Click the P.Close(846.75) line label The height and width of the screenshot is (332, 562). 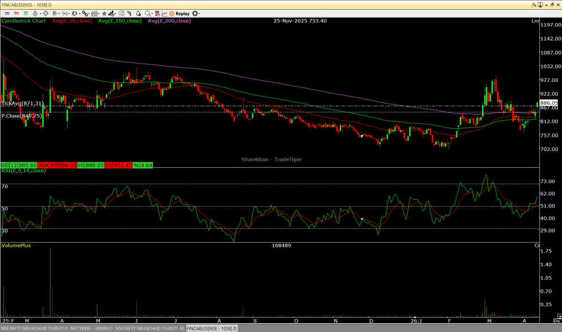pyautogui.click(x=22, y=115)
